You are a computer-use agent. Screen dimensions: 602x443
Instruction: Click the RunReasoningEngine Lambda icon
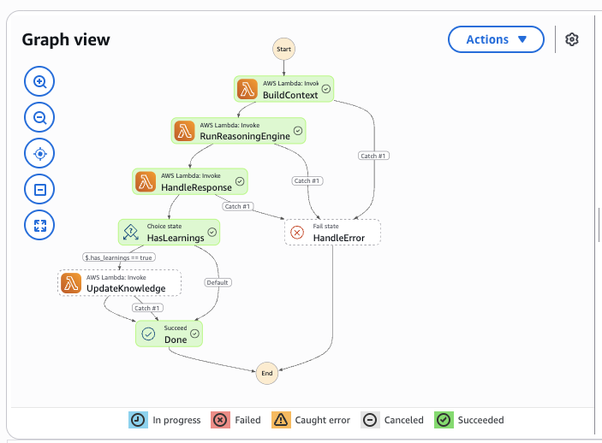coord(185,131)
